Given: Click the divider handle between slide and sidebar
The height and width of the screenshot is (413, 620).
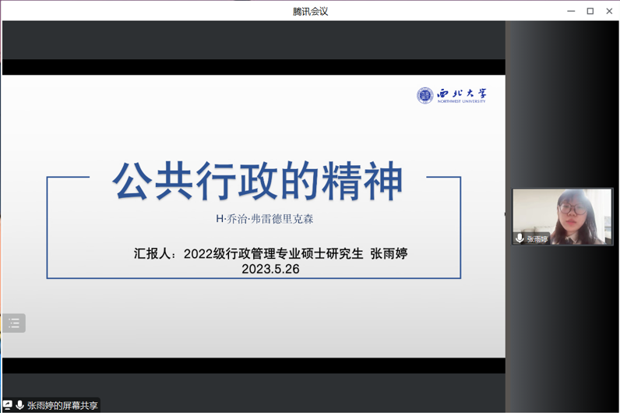Looking at the screenshot, I should click(506, 213).
